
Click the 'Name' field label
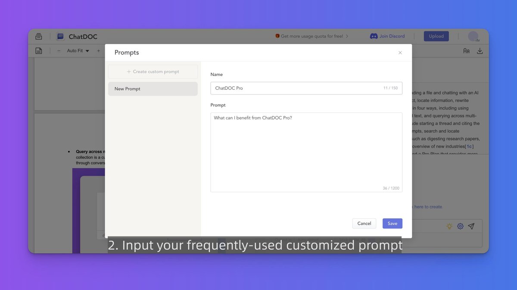coord(217,74)
